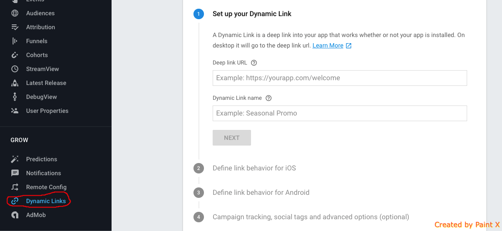502x231 pixels.
Task: Click the Dynamic Link name help icon
Action: (x=268, y=98)
